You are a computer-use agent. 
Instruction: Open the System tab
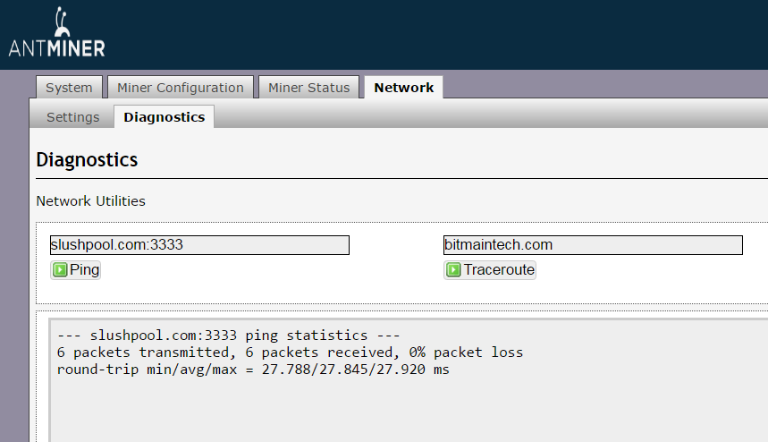click(69, 87)
